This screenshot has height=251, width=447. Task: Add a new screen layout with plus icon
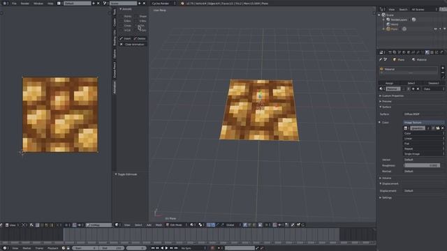(x=94, y=3)
